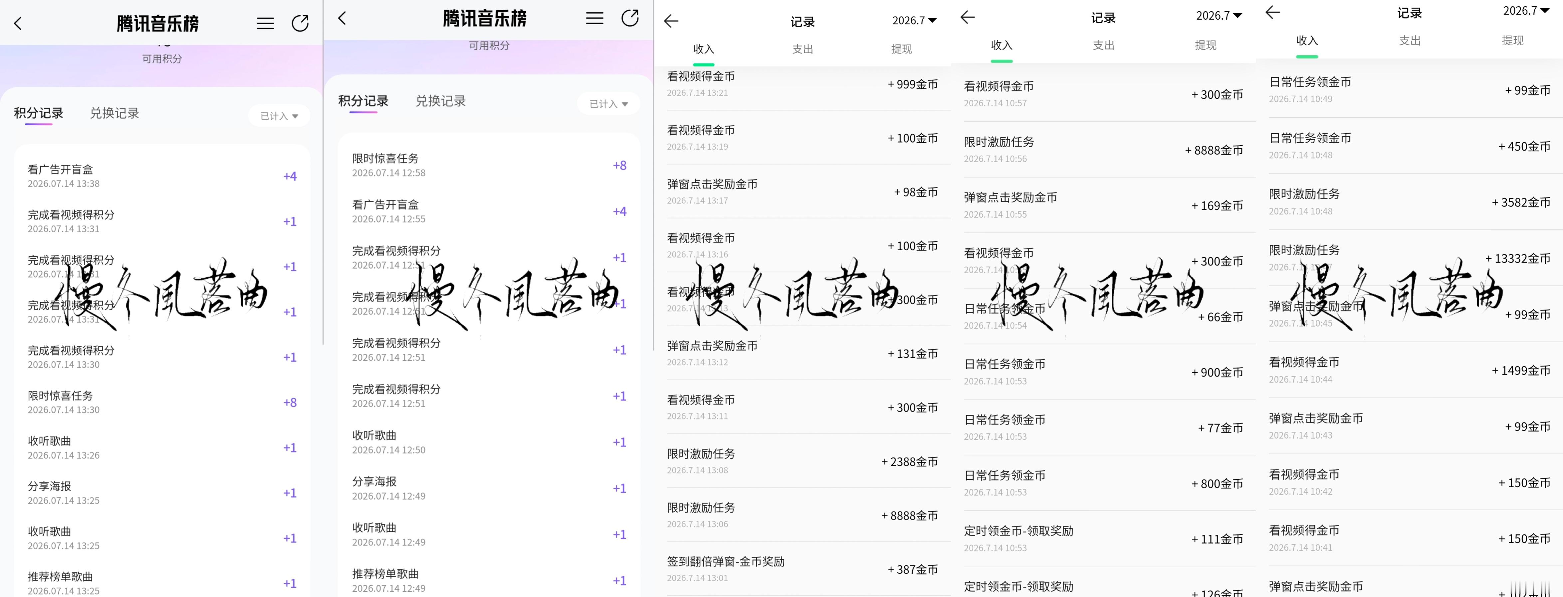This screenshot has height=597, width=1563.
Task: Open the hamburger menu in the second 腾讯音乐榜 screen
Action: coord(594,18)
